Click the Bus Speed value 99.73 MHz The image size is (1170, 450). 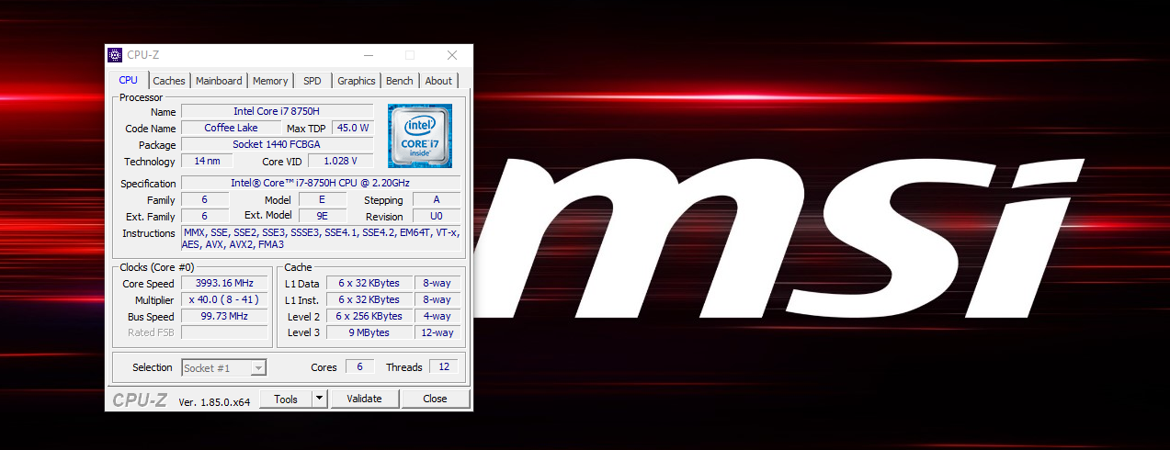coord(224,317)
